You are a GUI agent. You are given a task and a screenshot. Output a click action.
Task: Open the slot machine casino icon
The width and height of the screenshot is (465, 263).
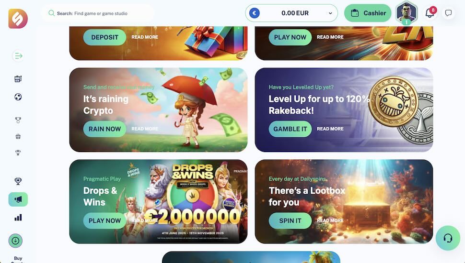tap(18, 79)
